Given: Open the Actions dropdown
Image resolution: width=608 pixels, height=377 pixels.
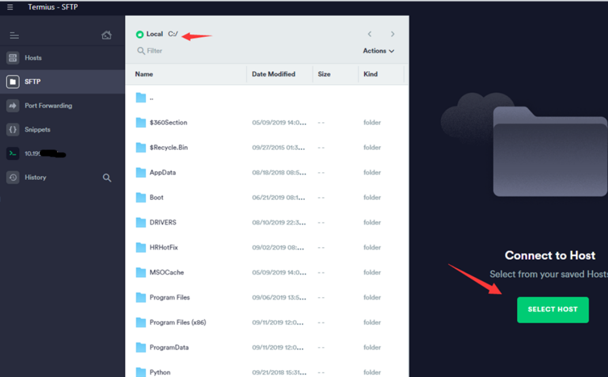Looking at the screenshot, I should (x=379, y=51).
